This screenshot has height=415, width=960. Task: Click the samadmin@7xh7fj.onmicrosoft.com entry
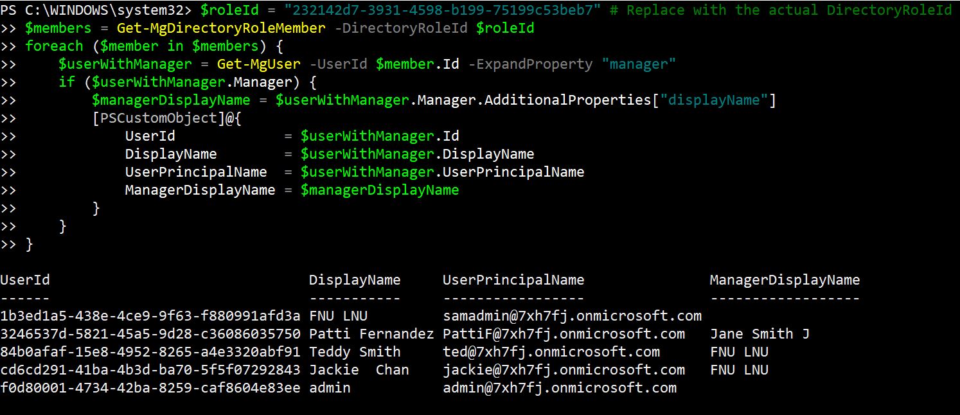click(572, 316)
